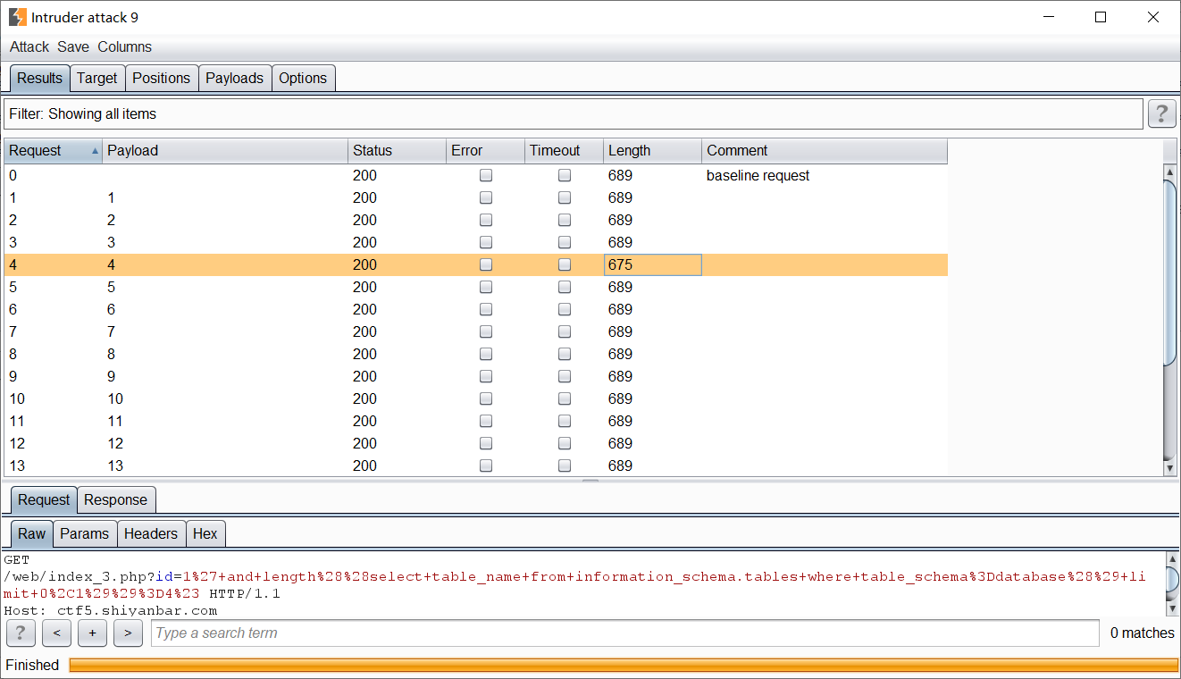This screenshot has height=679, width=1181.
Task: Click the search help question mark button
Action: tap(20, 633)
